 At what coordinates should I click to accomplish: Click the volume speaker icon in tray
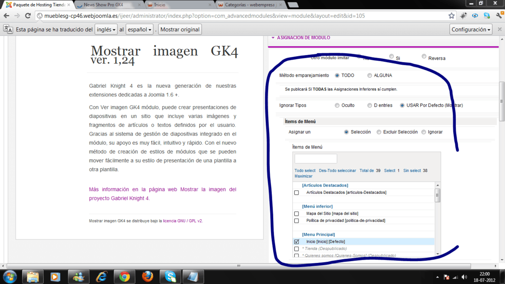464,277
